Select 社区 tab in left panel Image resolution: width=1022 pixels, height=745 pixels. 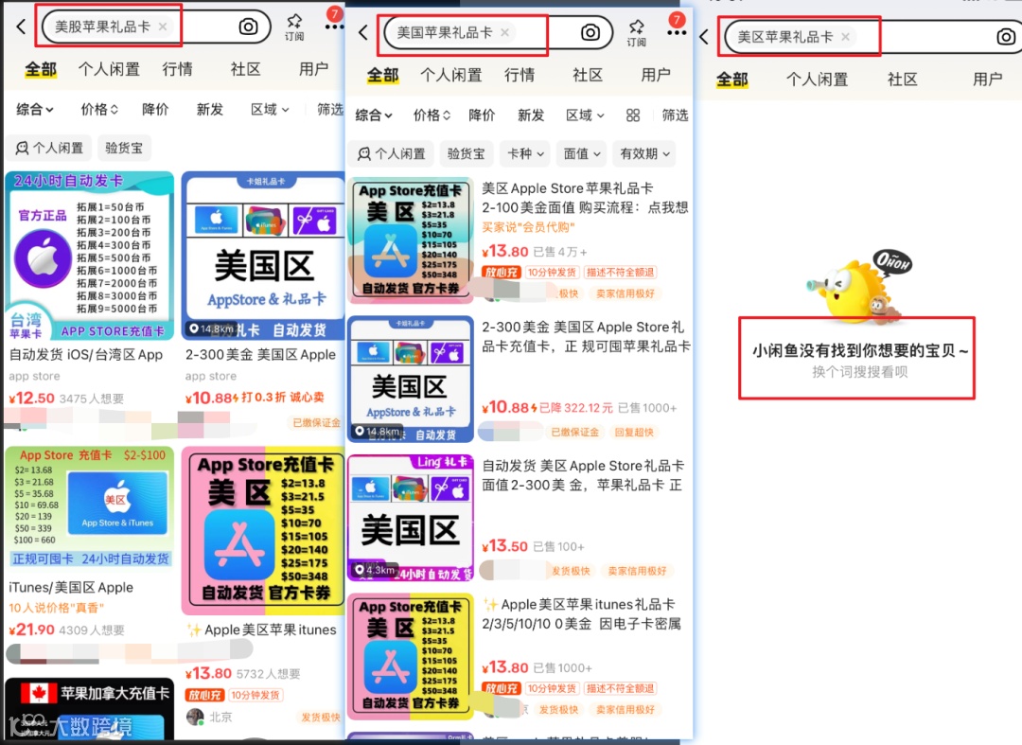tap(246, 69)
